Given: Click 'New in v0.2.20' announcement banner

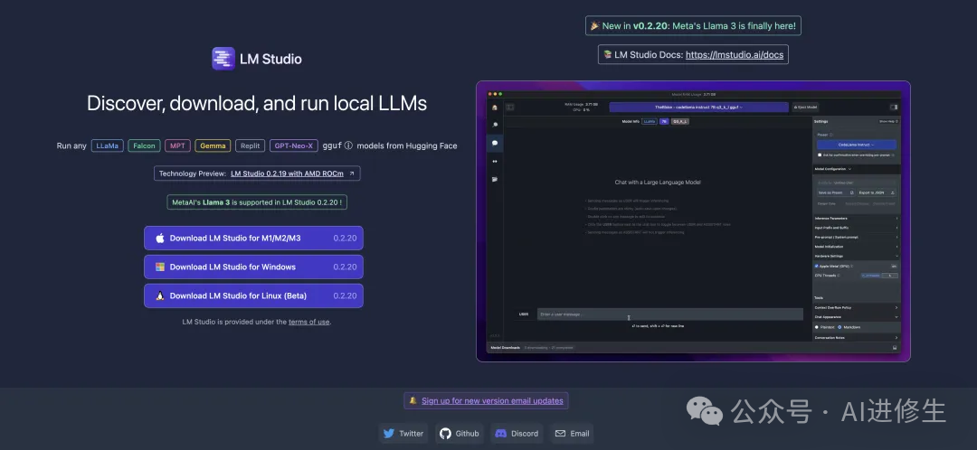Looking at the screenshot, I should point(693,25).
